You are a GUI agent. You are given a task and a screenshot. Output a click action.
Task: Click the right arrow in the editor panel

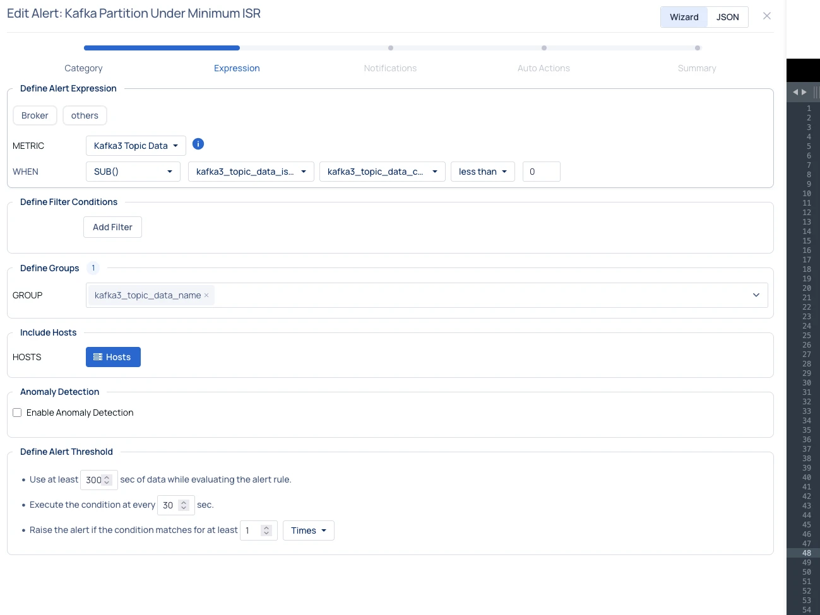804,92
